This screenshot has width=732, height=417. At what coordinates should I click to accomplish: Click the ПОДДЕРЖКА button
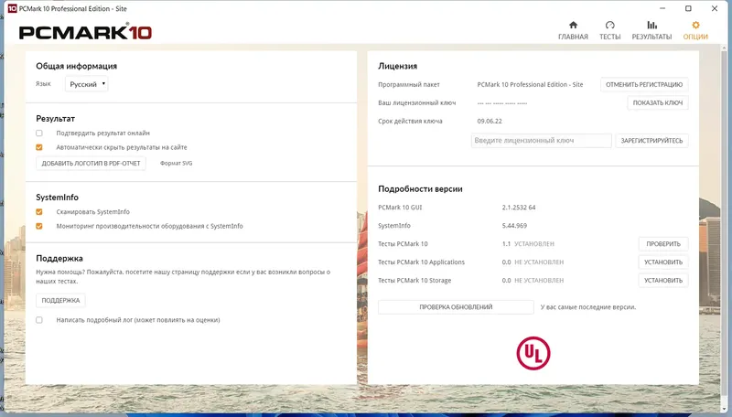60,300
